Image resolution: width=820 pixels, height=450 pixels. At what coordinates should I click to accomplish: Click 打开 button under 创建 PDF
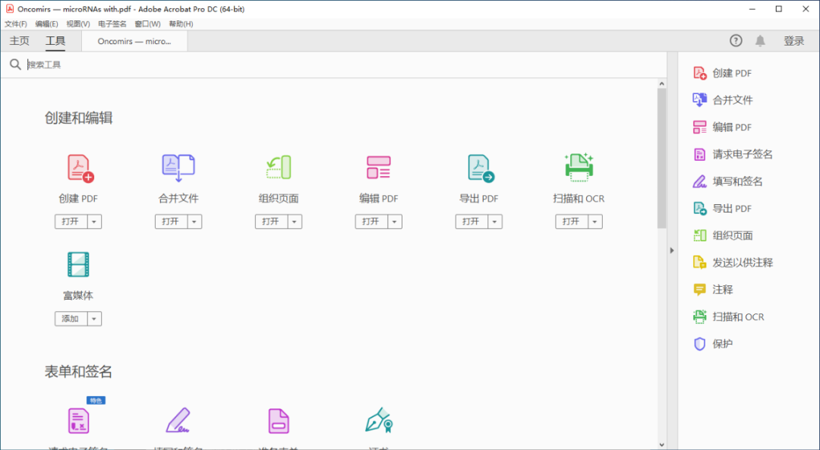tap(71, 222)
